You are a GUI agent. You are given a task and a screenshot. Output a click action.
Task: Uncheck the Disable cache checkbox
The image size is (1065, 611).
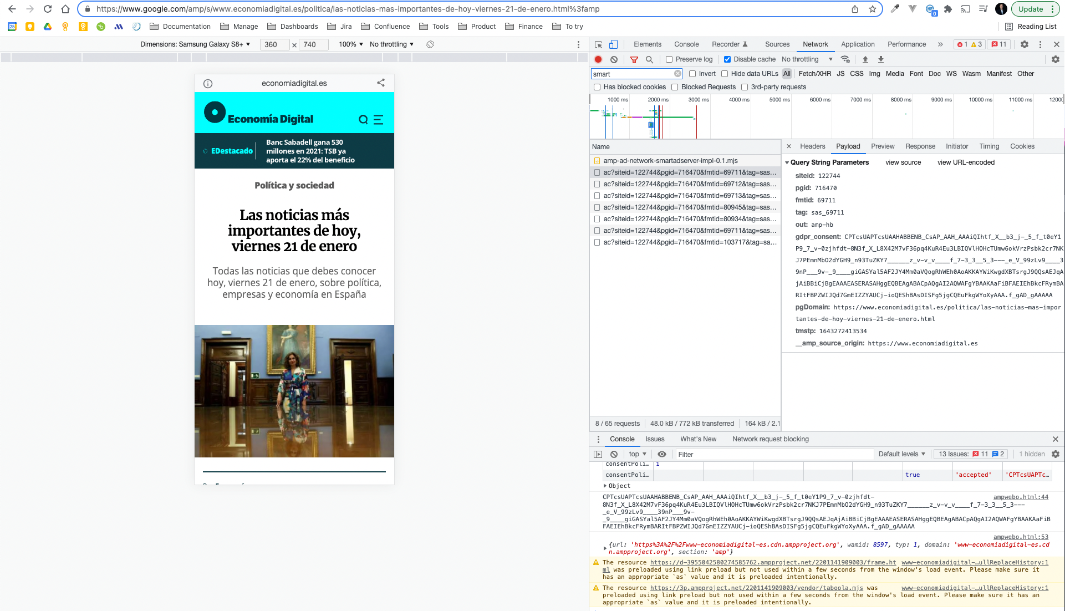727,59
